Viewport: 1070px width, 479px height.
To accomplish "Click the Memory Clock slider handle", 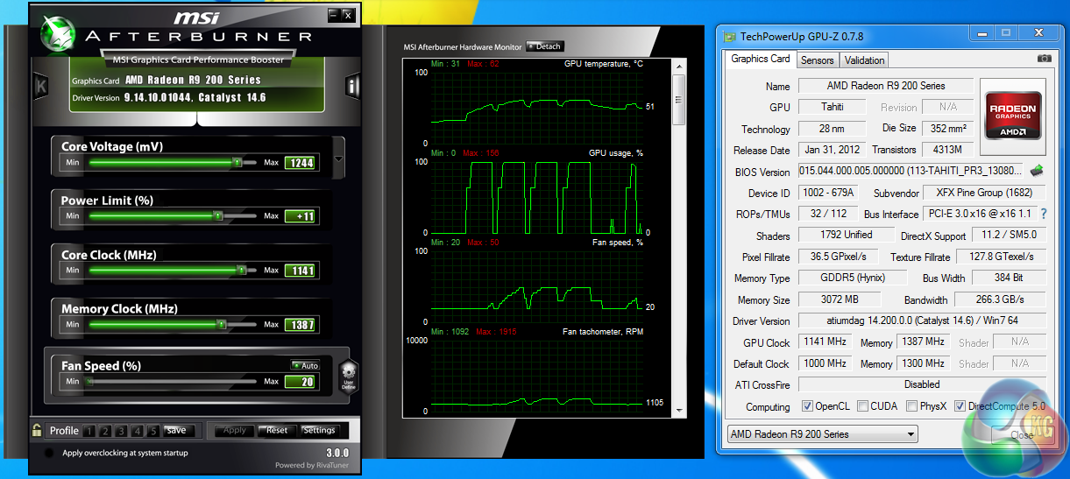I will tap(221, 324).
